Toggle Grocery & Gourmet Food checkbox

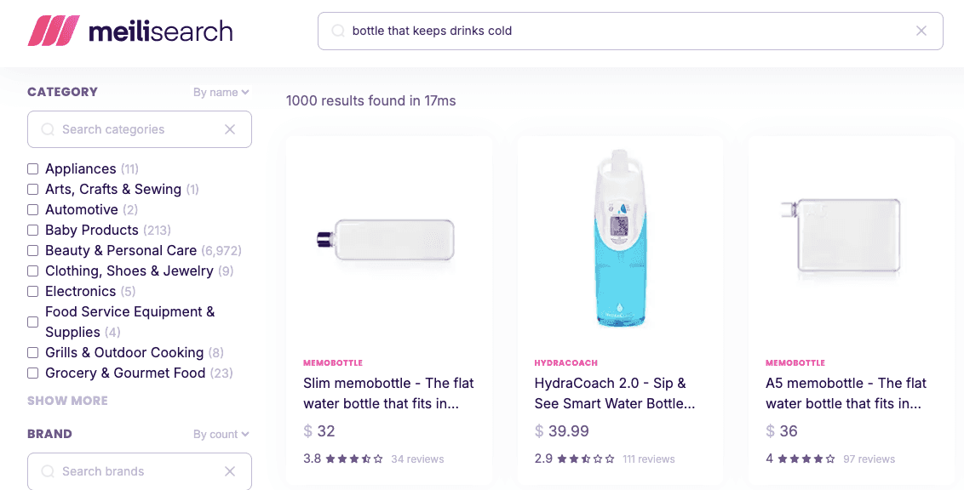point(33,373)
